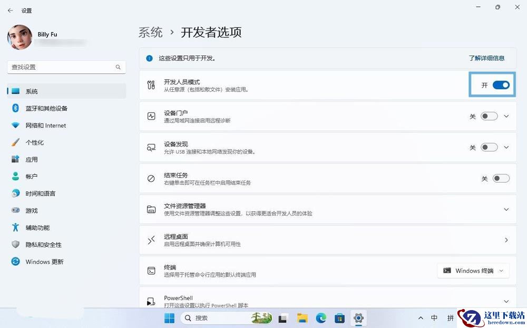Image resolution: width=527 pixels, height=328 pixels.
Task: Click the 设备发现 icon
Action: pyautogui.click(x=151, y=147)
